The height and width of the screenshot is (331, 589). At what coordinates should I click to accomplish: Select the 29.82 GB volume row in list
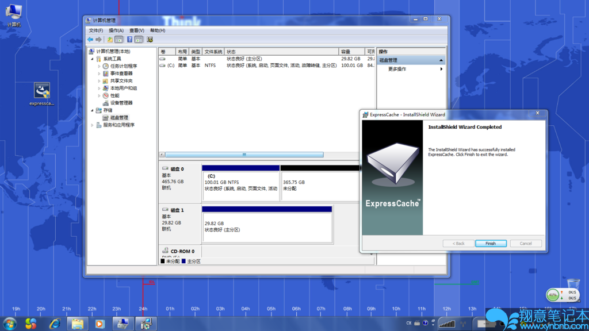(x=267, y=59)
